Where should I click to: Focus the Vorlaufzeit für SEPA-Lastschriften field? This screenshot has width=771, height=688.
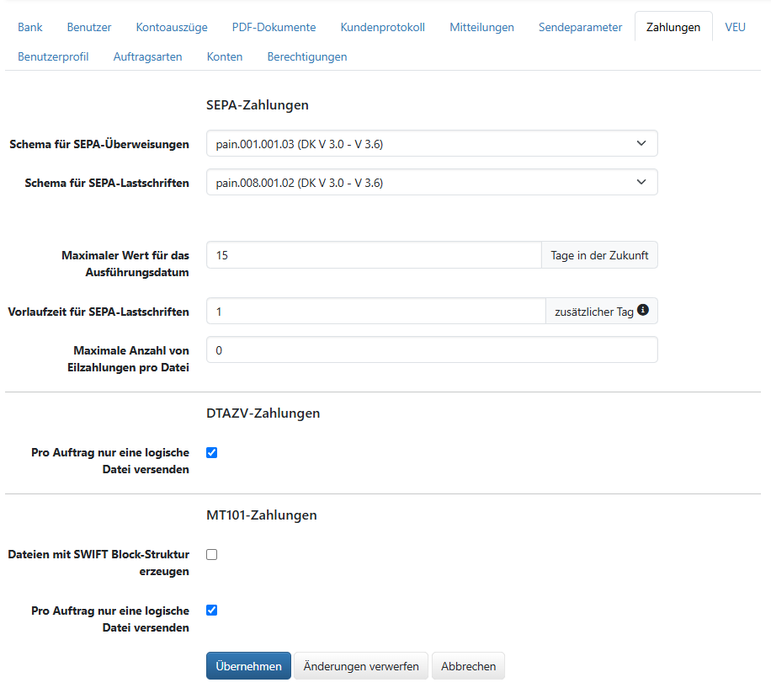375,311
